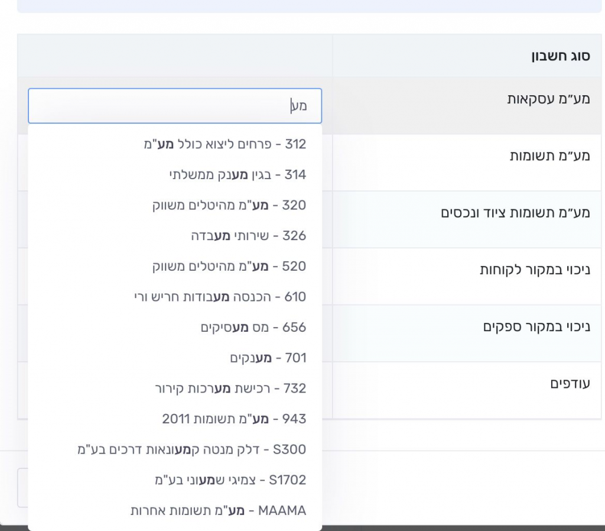Pick S300 - דלק מנטה קמעונאות דרכים
Image resolution: width=605 pixels, height=531 pixels.
point(192,449)
